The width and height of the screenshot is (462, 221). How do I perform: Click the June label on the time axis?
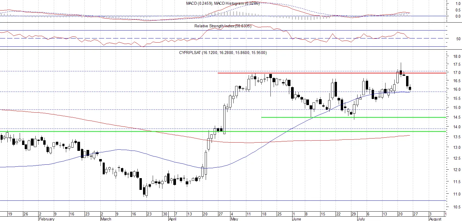[297, 219]
